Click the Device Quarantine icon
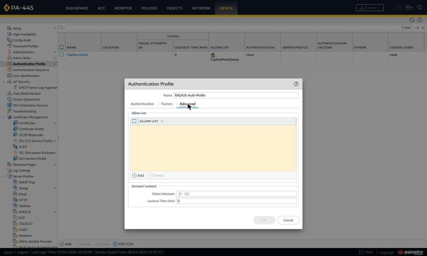Screen dimensions: 427x256 click(x=9, y=100)
